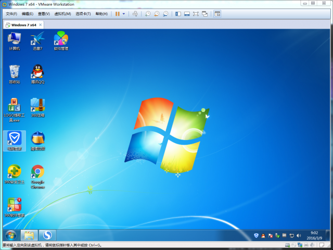333x250 pixels.
Task: Select the LOGO提取工具.exe desktop icon
Action: pos(14,110)
